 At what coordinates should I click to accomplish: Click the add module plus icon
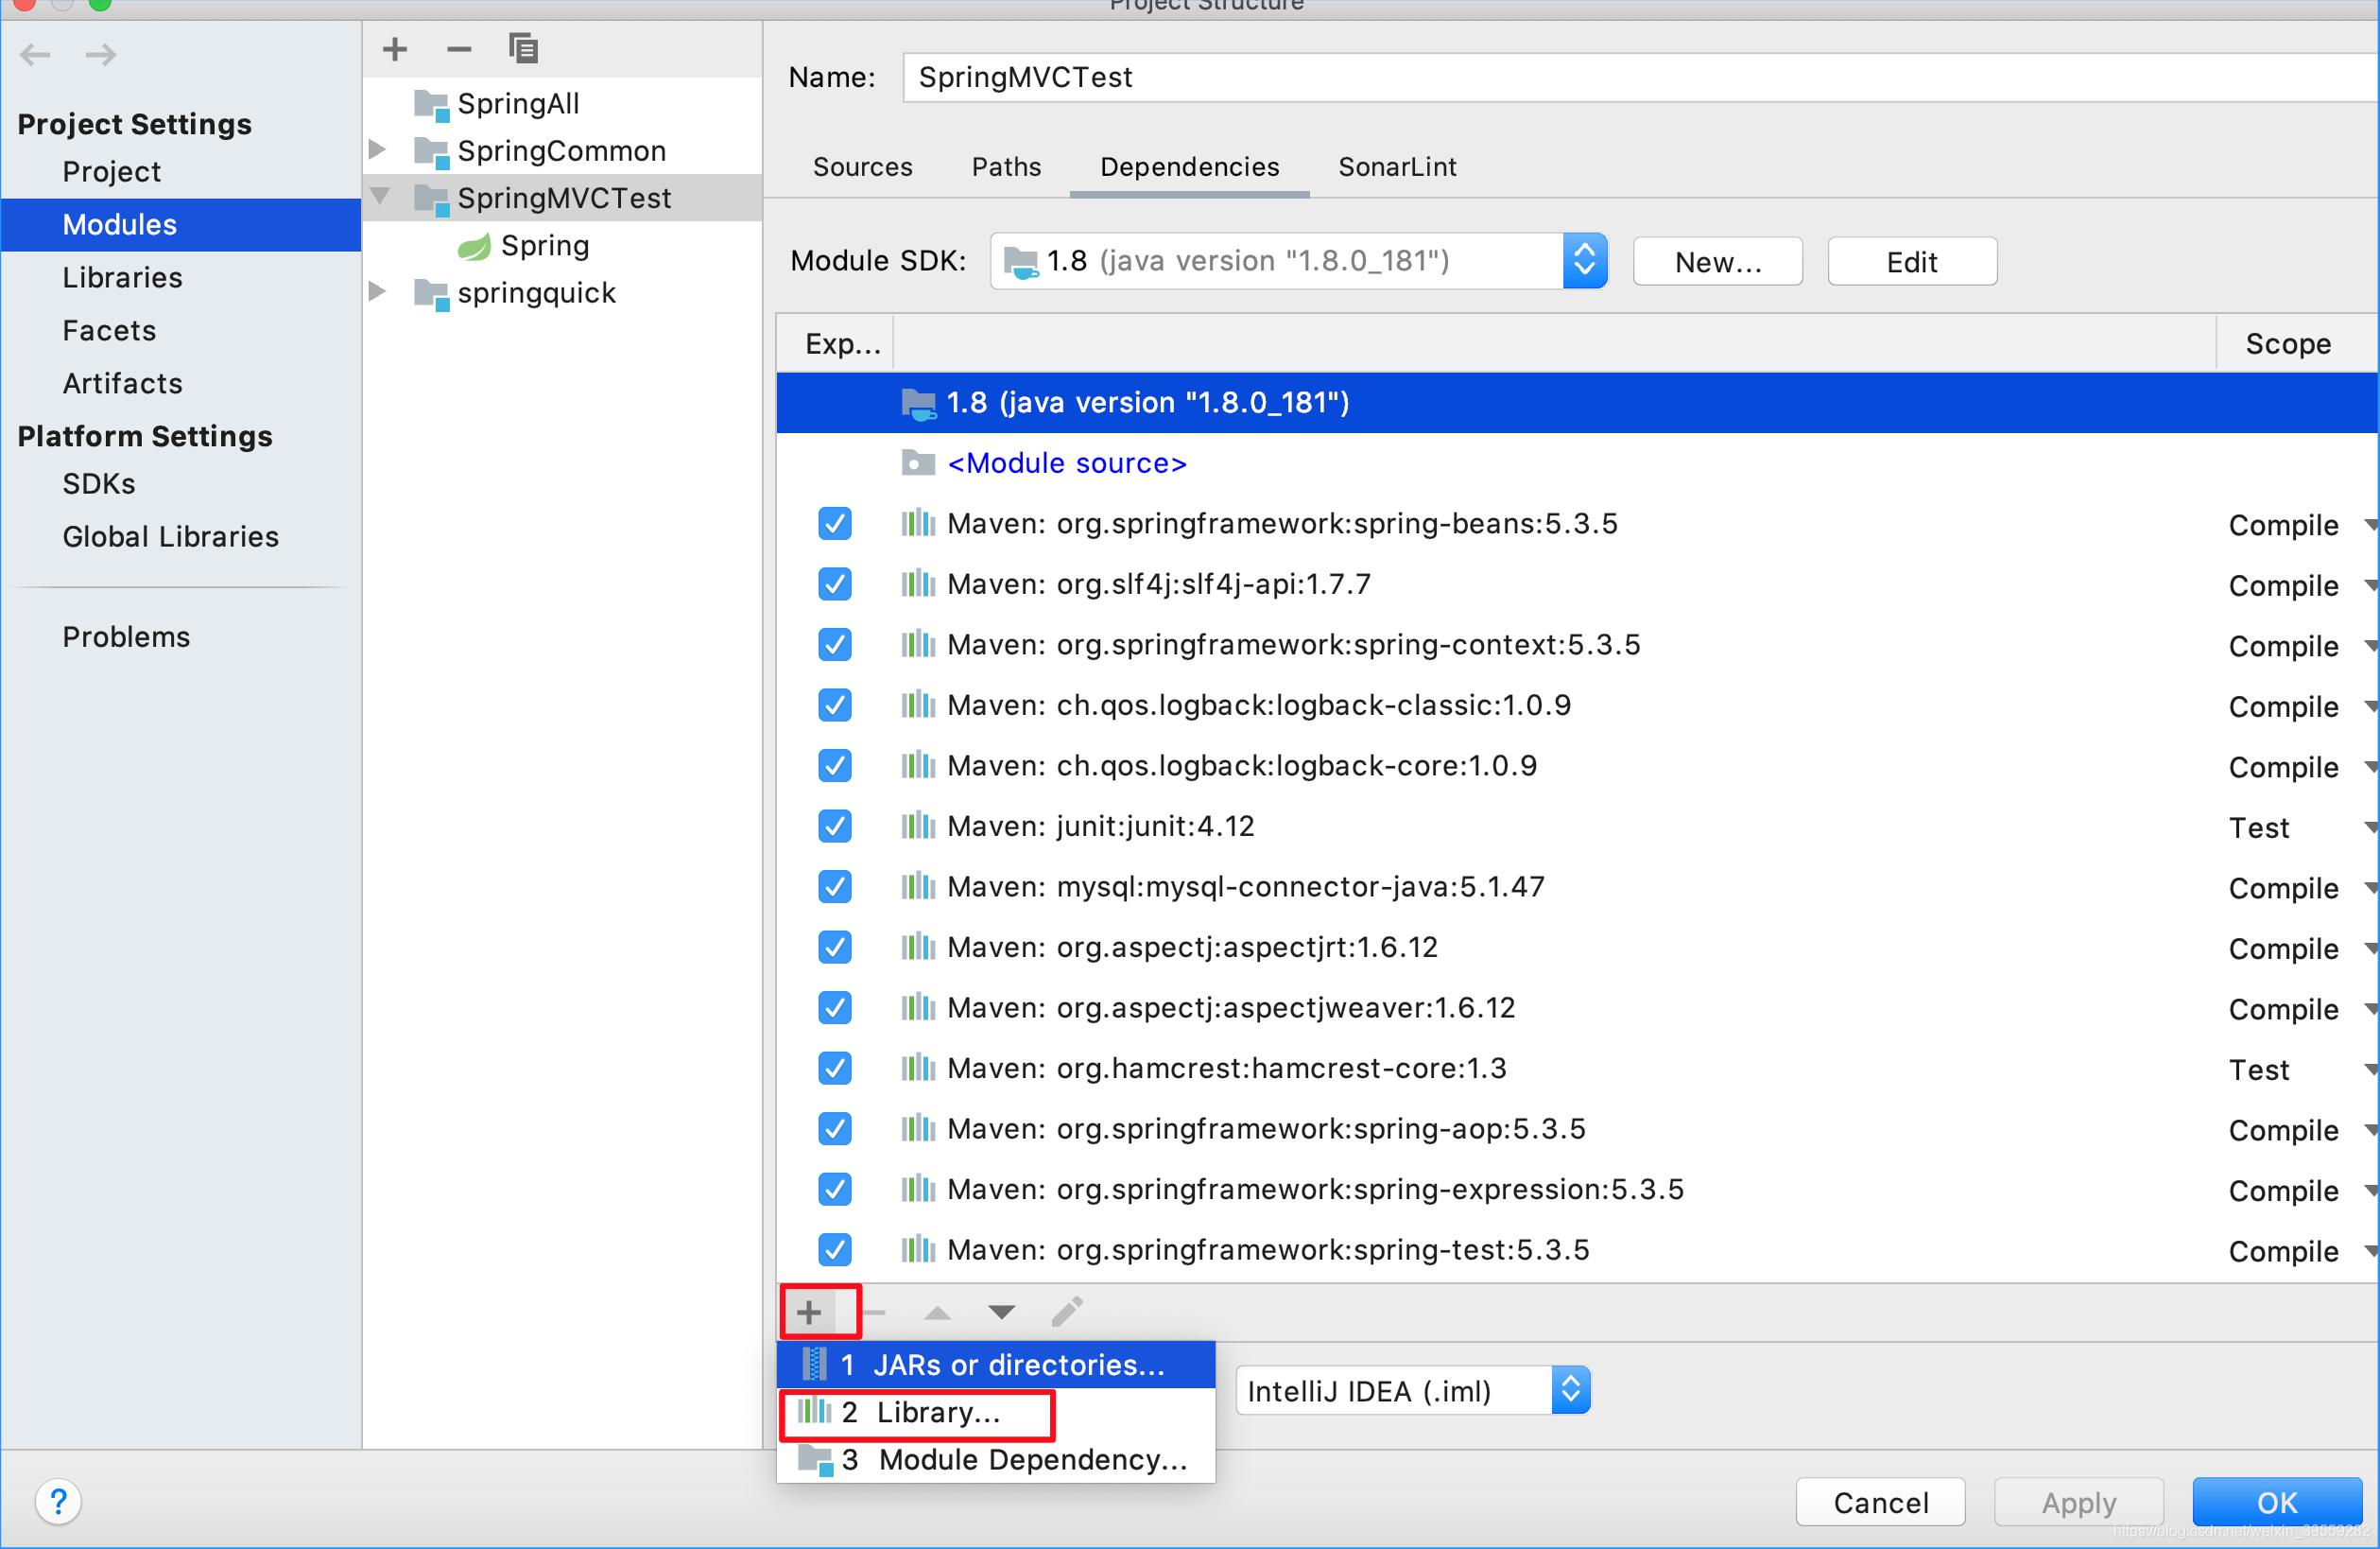(395, 48)
